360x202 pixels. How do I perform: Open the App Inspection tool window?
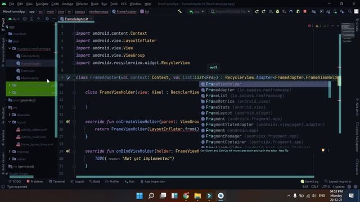(x=152, y=181)
